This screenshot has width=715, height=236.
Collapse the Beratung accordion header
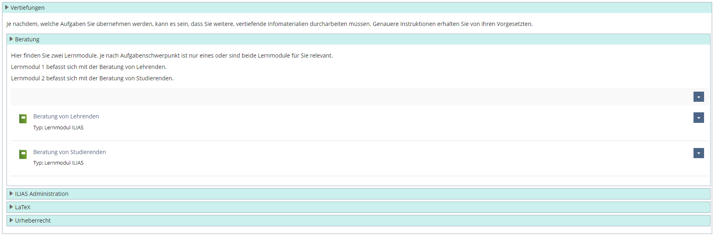pyautogui.click(x=27, y=39)
